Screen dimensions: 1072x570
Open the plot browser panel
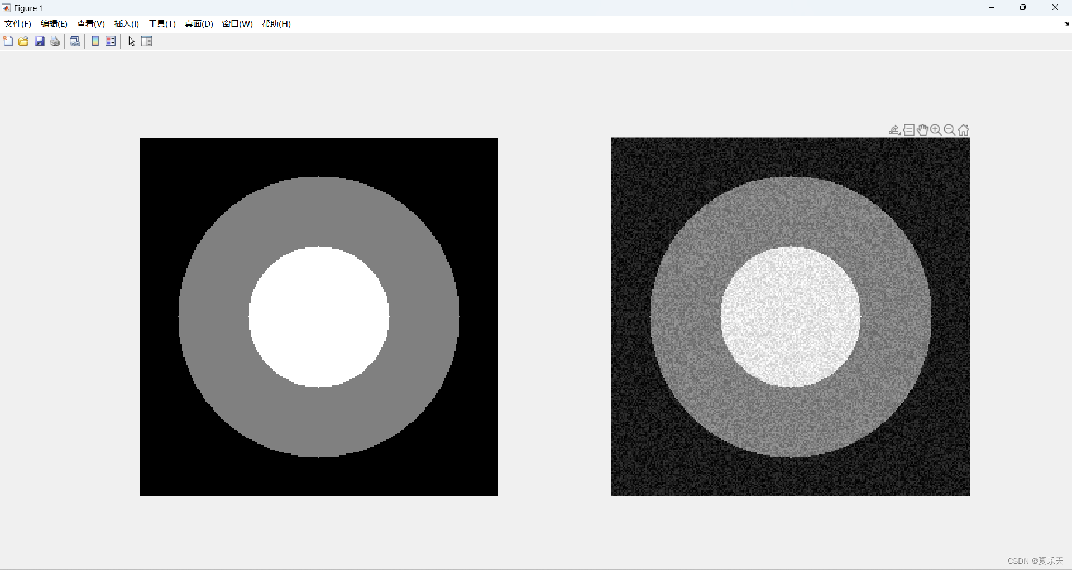[146, 41]
